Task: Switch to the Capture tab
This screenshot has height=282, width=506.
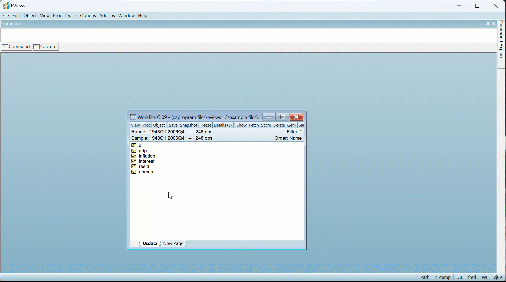Action: pos(46,47)
